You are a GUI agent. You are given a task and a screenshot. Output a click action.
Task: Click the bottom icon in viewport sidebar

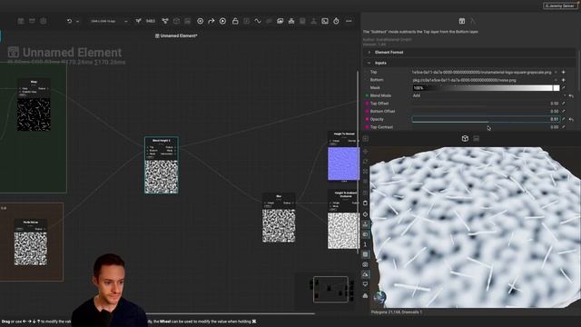365,295
